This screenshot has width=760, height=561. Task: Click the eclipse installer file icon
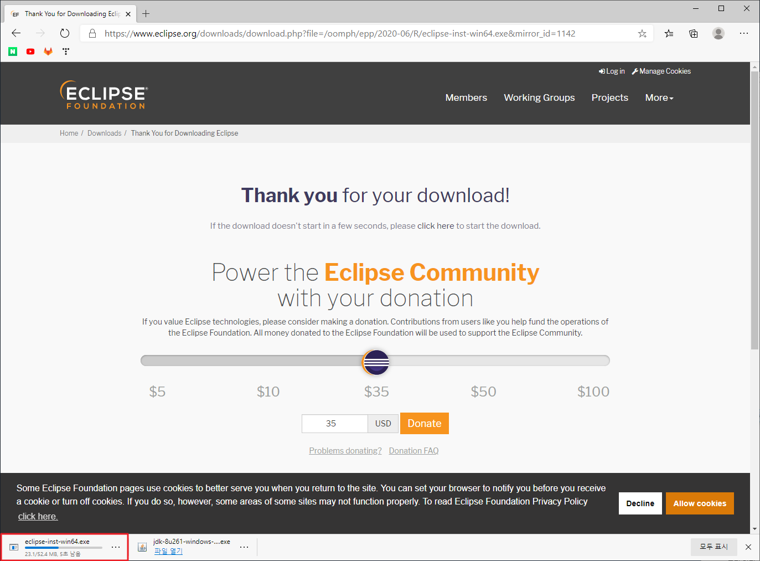14,547
